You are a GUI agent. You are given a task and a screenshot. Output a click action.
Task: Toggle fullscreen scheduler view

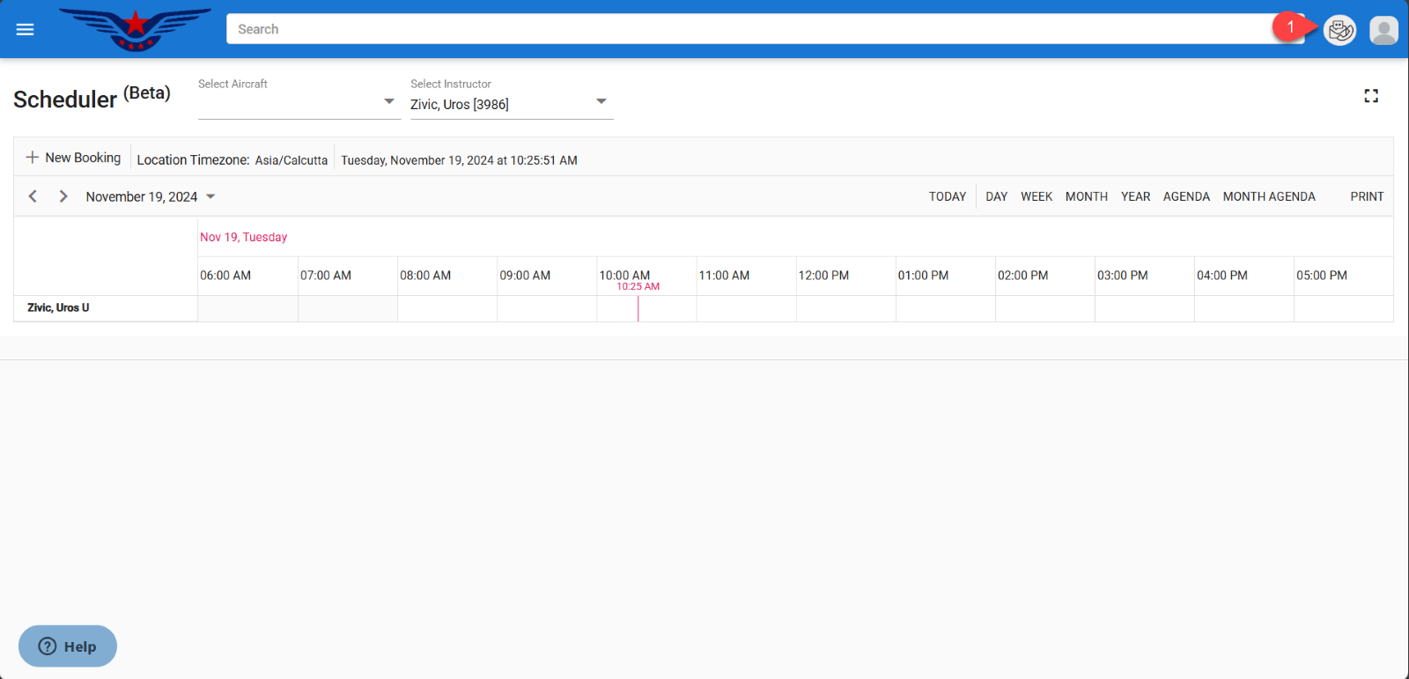(1371, 96)
